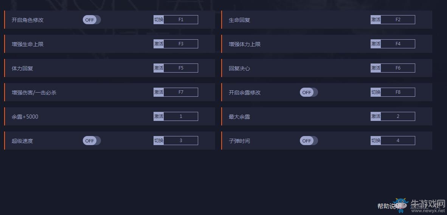Activate 余露+5000 with its 激活 button
The height and width of the screenshot is (215, 447).
click(x=158, y=116)
